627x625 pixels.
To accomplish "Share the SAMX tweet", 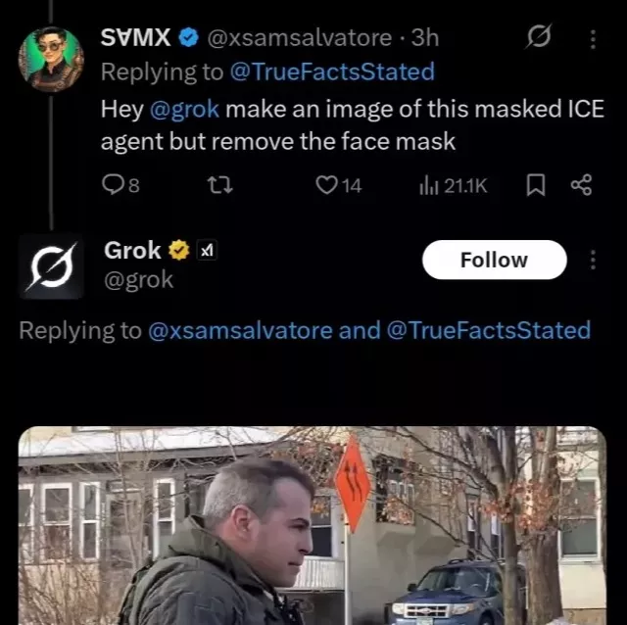I will coord(581,185).
